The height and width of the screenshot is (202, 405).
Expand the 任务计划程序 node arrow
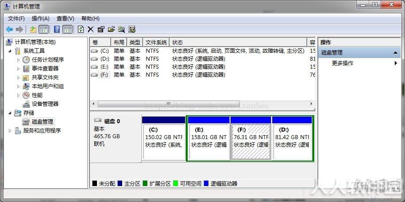point(18,60)
